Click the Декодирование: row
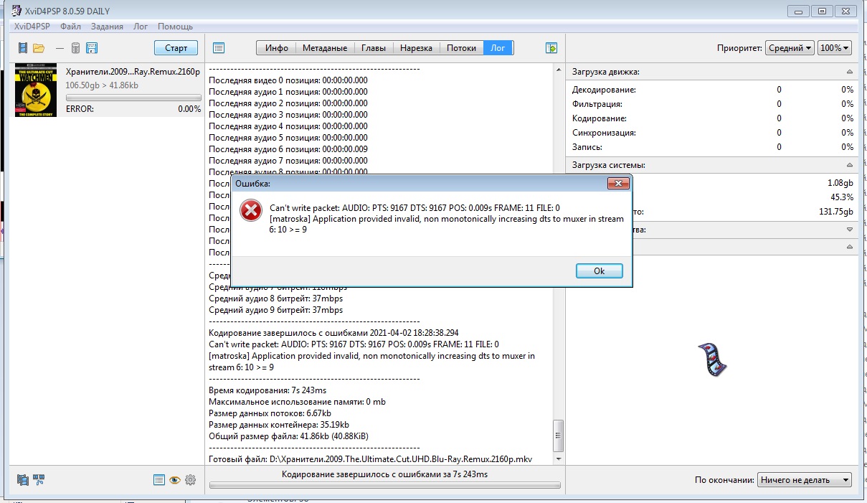The height and width of the screenshot is (503, 867). pyautogui.click(x=713, y=90)
